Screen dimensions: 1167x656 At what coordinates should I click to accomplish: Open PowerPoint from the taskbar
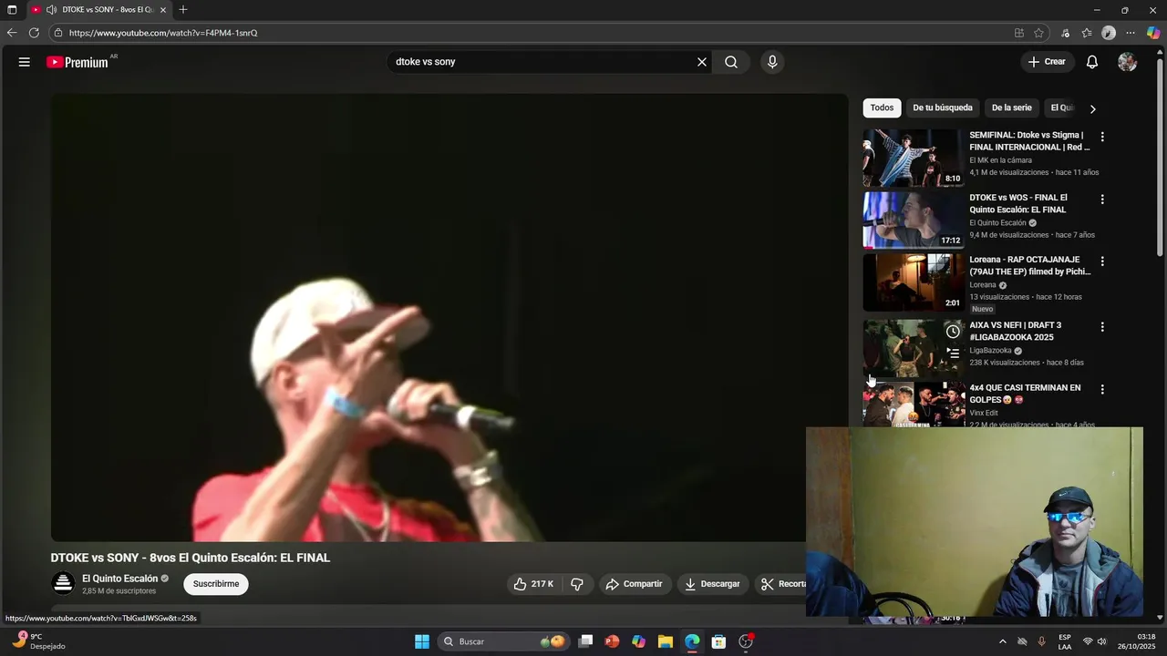tap(612, 641)
